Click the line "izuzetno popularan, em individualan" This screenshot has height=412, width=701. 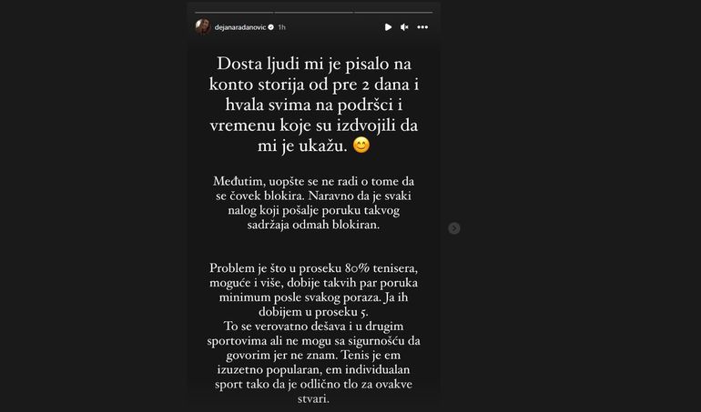[x=314, y=370]
